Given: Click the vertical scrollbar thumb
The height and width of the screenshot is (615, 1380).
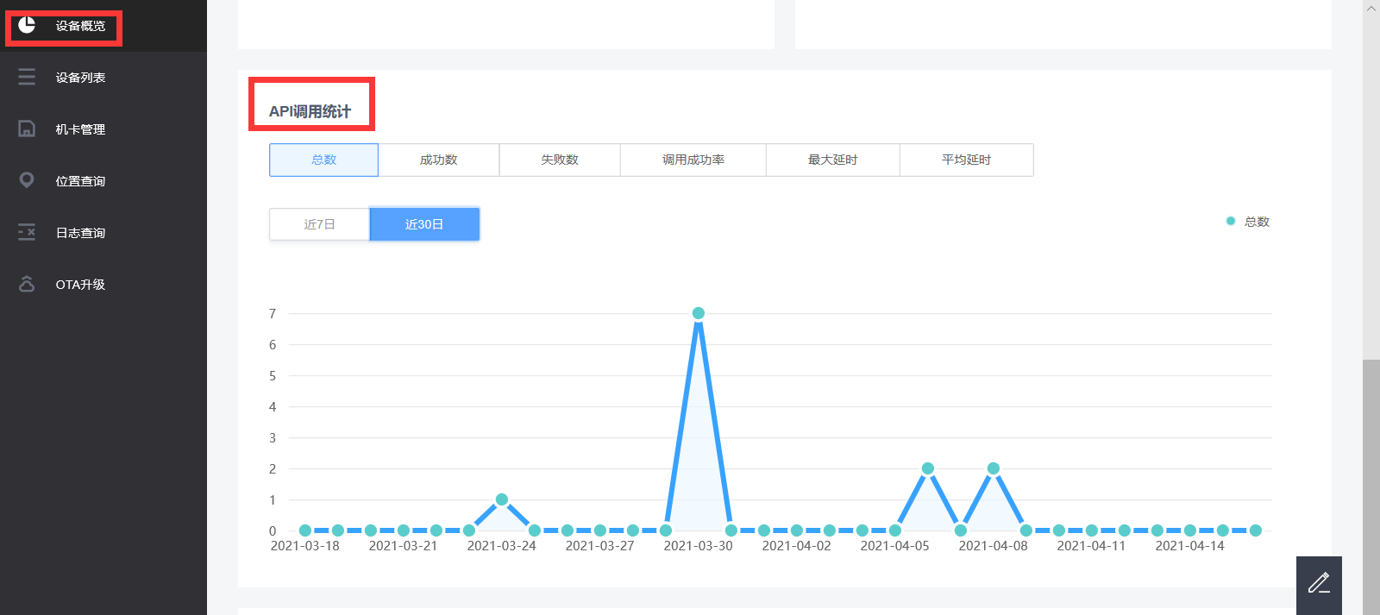Looking at the screenshot, I should 1371,487.
